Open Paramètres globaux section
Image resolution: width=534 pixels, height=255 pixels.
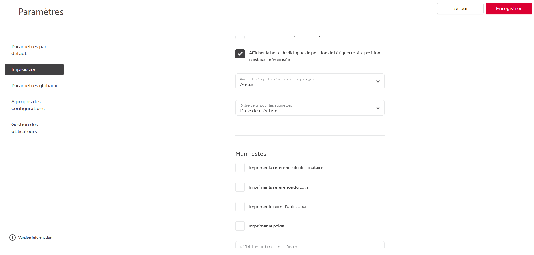point(34,86)
